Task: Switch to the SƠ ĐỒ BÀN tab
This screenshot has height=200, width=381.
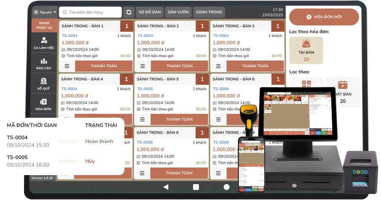Action: [150, 12]
